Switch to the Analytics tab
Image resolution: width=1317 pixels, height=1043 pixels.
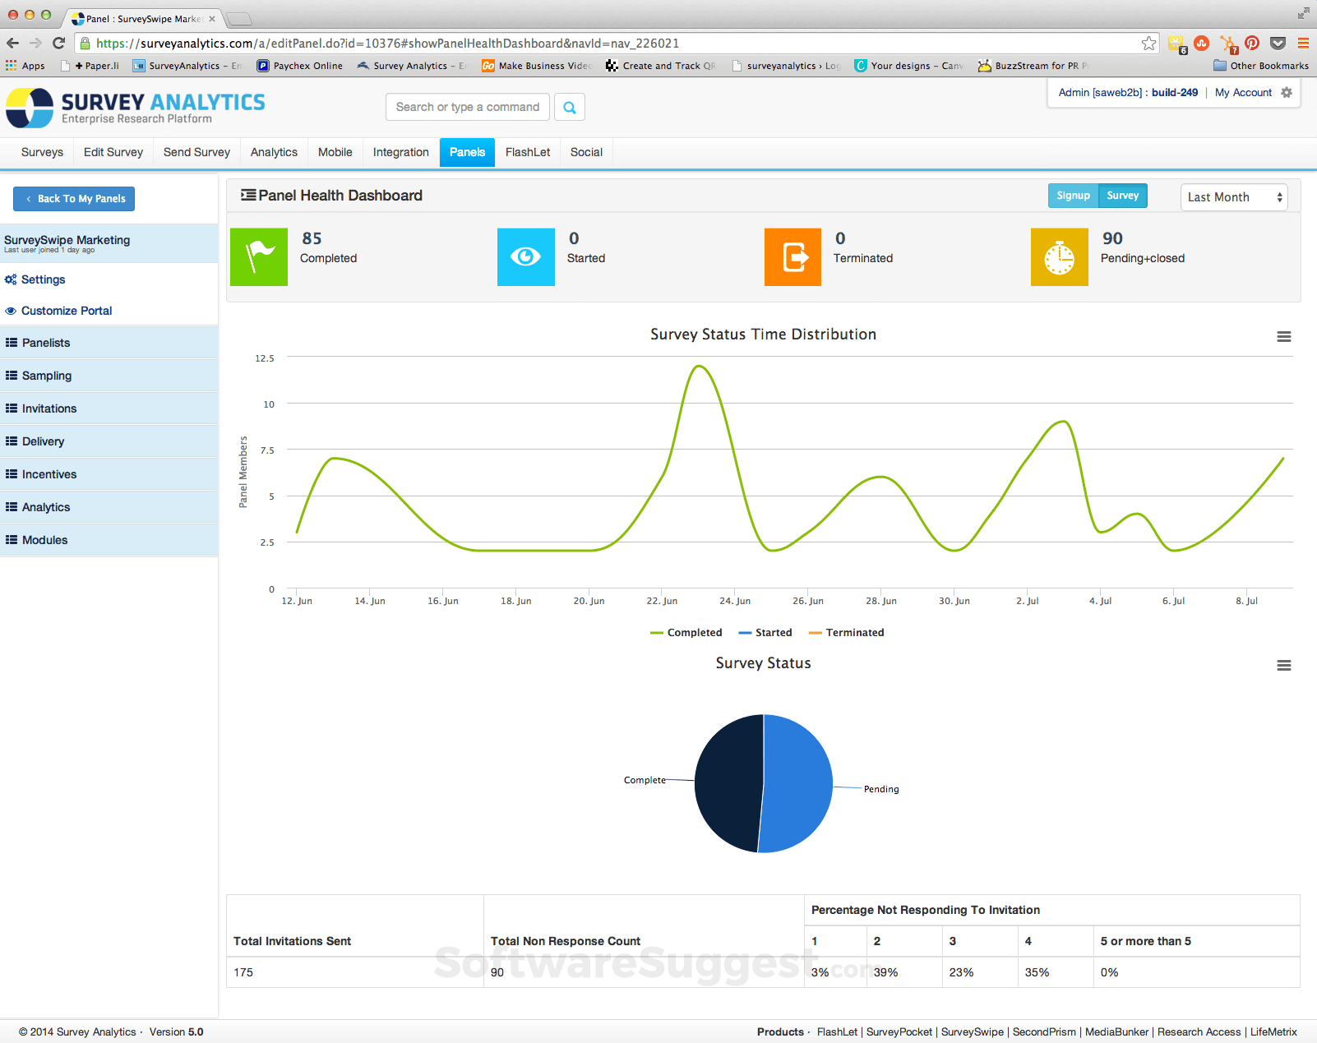[x=273, y=152]
